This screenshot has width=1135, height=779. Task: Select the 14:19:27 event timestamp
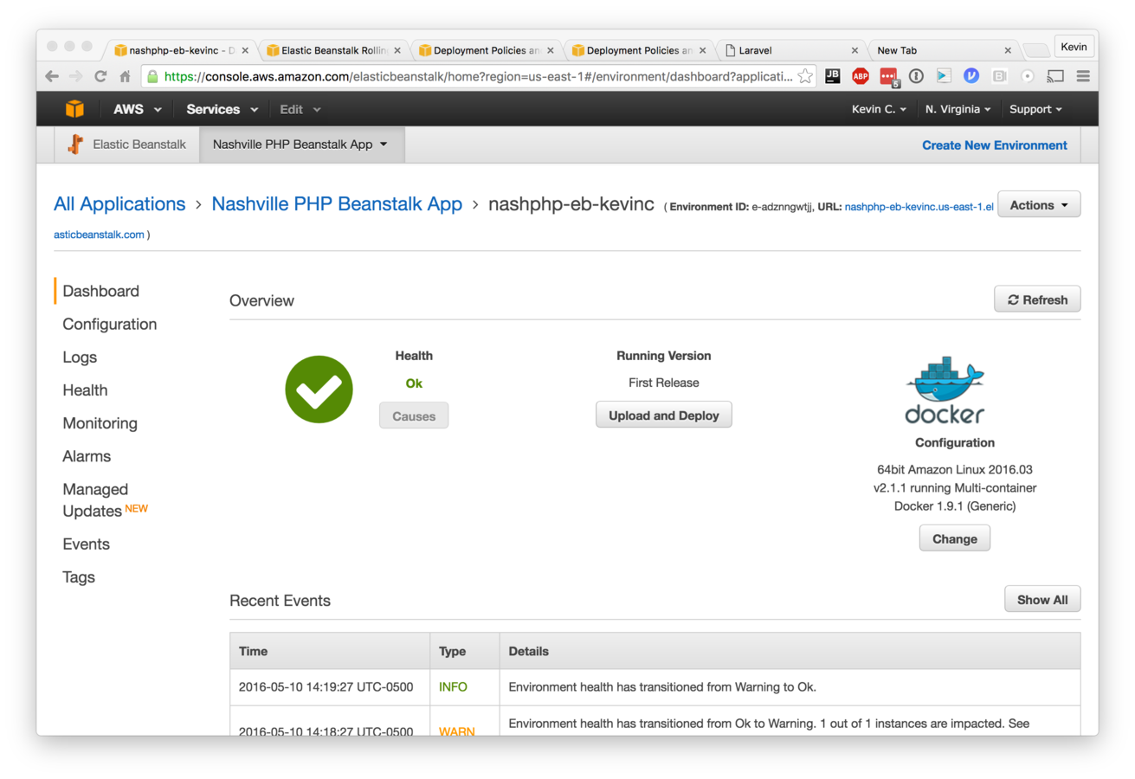pyautogui.click(x=326, y=687)
